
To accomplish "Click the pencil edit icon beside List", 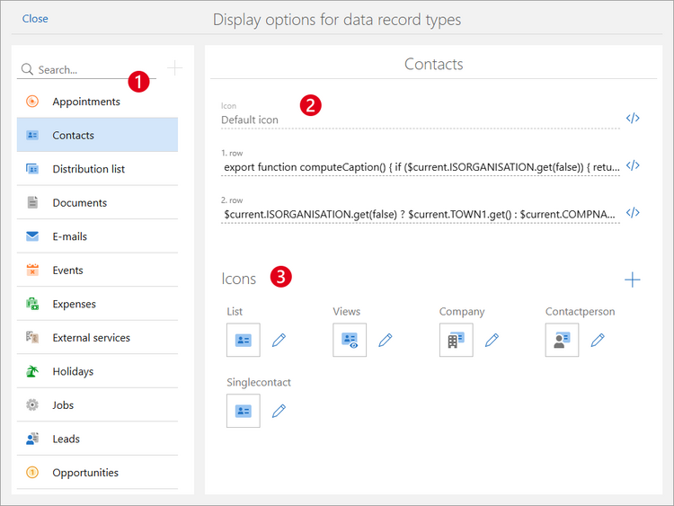I will click(x=279, y=340).
